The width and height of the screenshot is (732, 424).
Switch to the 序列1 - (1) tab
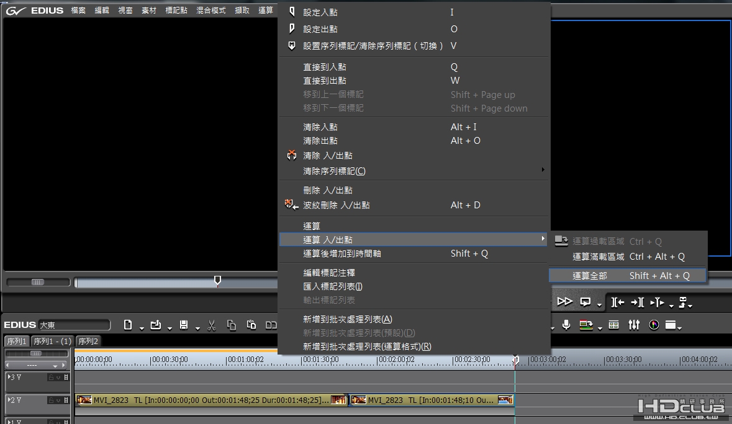coord(52,341)
